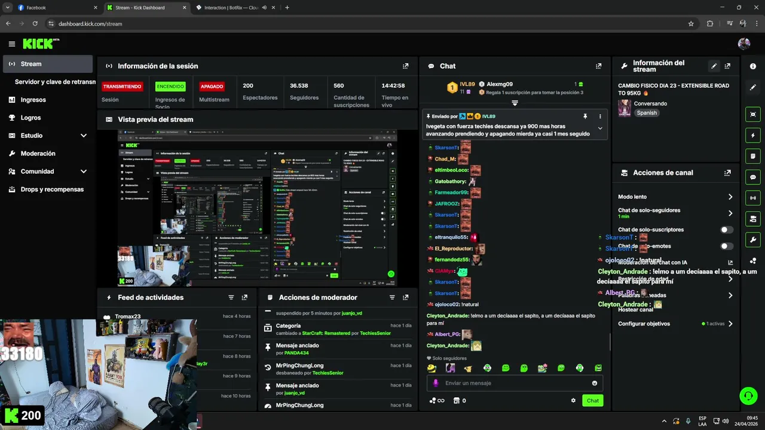Show hidden icons in the system tray
The image size is (765, 430).
coord(664,421)
